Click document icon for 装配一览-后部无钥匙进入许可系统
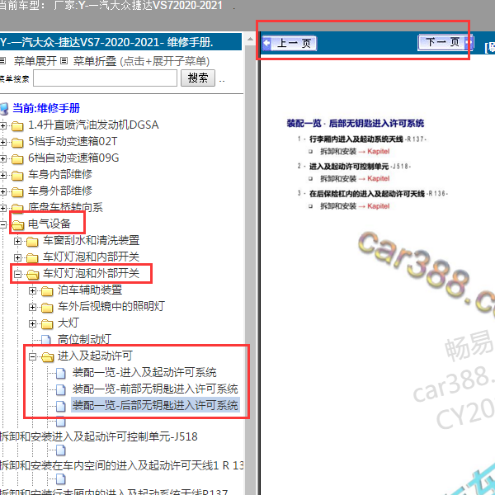 click(x=61, y=406)
